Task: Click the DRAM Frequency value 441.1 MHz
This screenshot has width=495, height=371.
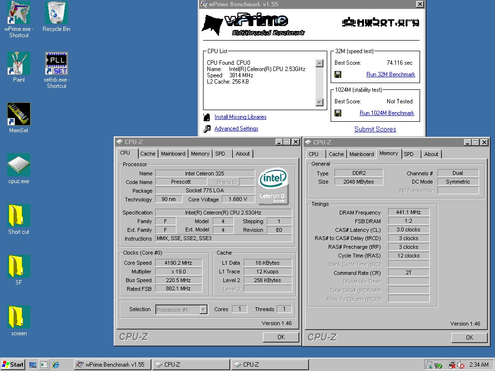Action: (x=408, y=213)
